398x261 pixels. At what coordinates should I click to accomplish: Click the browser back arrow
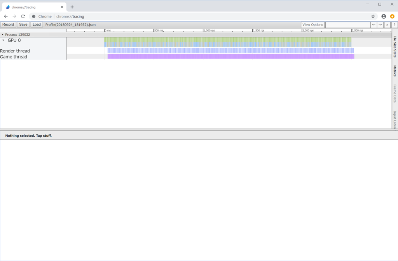(6, 16)
